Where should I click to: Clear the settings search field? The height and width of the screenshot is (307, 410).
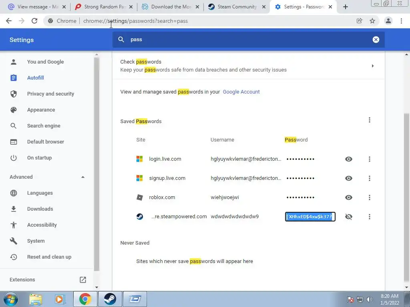(x=376, y=40)
